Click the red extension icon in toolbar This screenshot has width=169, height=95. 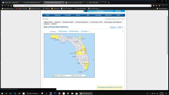click(x=154, y=6)
